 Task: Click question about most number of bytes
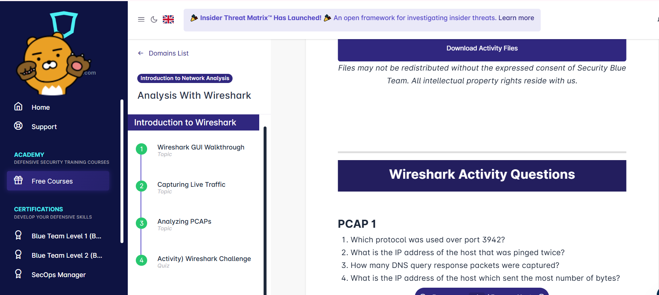click(485, 278)
